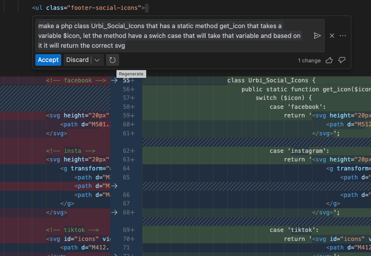Click '<path d="M412' on line 71

348,247
